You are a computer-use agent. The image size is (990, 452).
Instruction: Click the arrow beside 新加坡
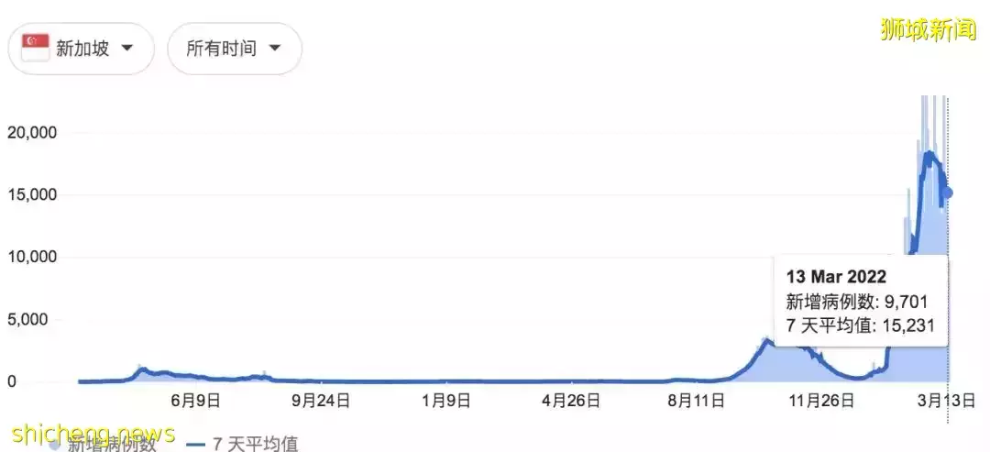(x=126, y=49)
